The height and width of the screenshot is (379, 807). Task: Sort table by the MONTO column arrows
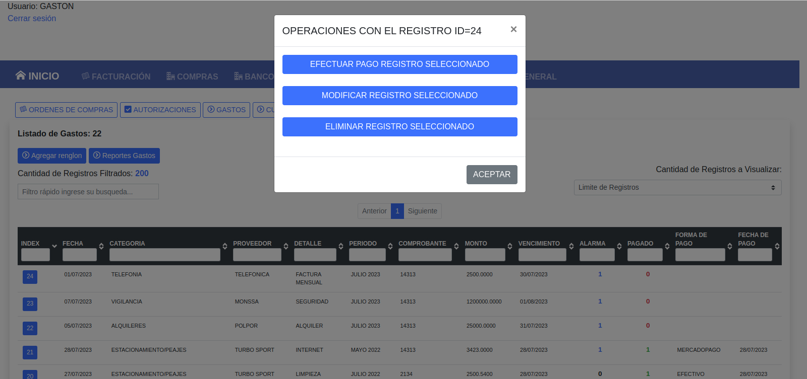point(510,246)
